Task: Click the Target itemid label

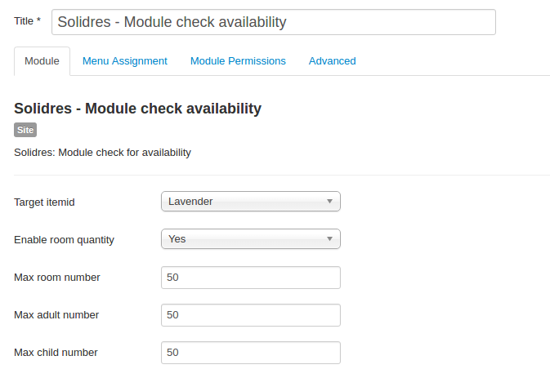Action: point(50,202)
